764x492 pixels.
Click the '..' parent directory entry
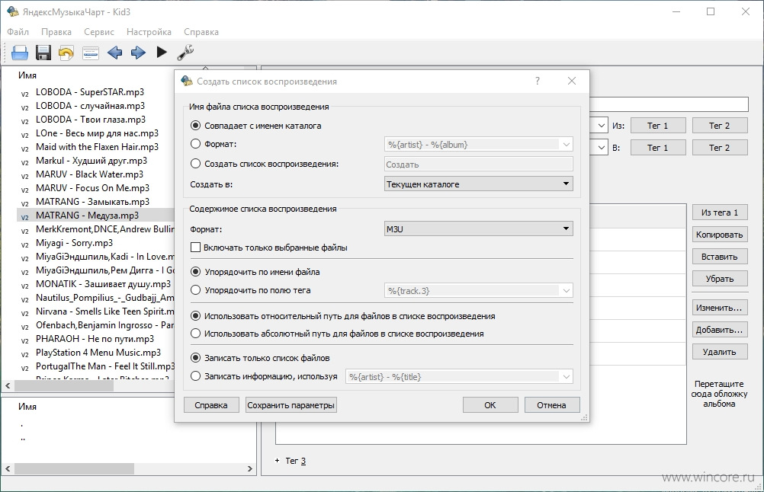pos(24,438)
